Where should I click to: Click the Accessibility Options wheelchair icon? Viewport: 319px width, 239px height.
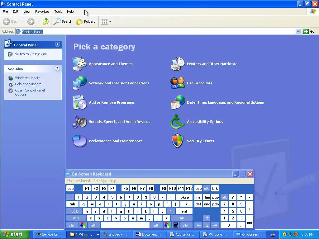[x=178, y=122]
